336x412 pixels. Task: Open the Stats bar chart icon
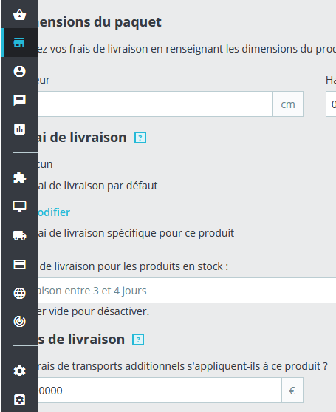[20, 129]
